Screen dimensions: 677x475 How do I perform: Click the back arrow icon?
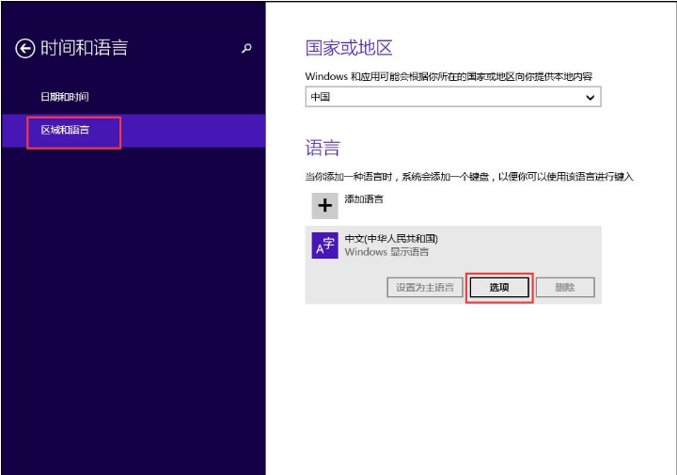25,49
